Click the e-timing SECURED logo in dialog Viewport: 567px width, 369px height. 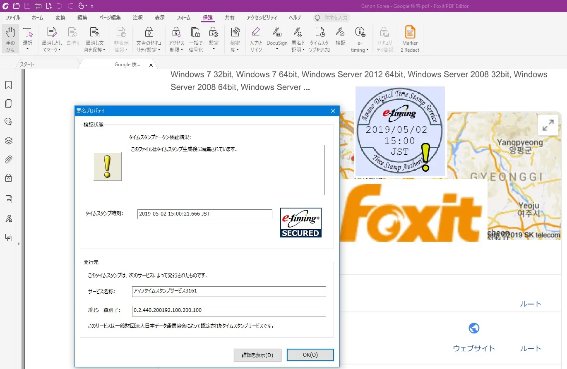301,223
